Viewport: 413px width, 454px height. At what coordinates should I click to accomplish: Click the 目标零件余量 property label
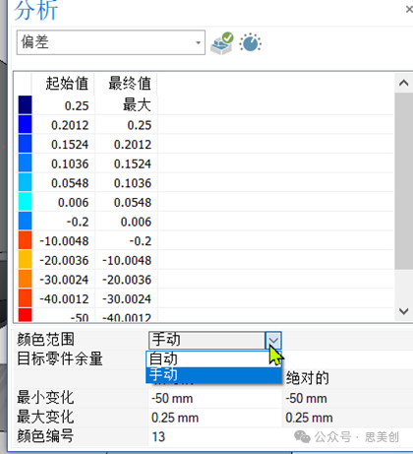[60, 358]
